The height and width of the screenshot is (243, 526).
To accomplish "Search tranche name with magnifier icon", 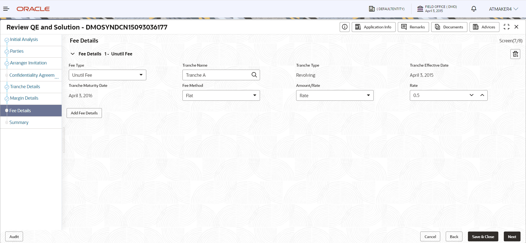I will tap(254, 75).
